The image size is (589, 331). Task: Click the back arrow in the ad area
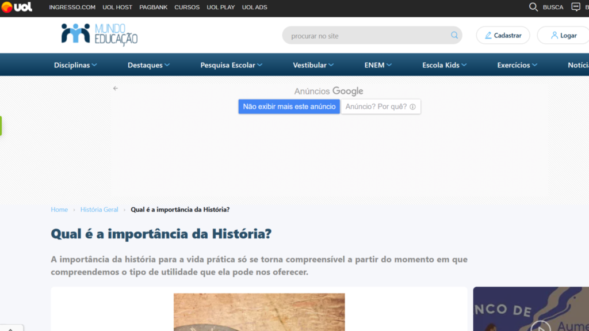tap(115, 89)
